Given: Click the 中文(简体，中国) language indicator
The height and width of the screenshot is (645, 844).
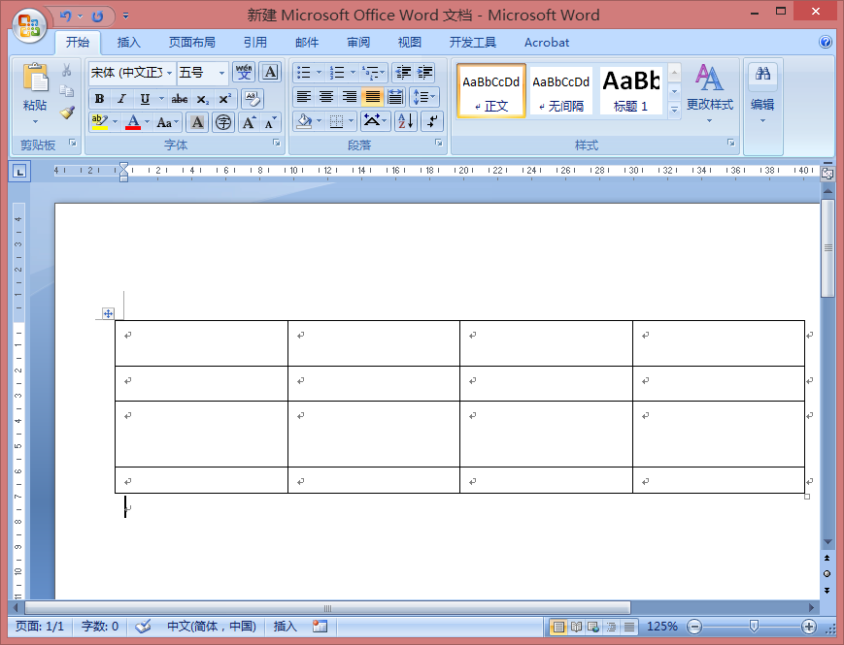Looking at the screenshot, I should point(212,627).
